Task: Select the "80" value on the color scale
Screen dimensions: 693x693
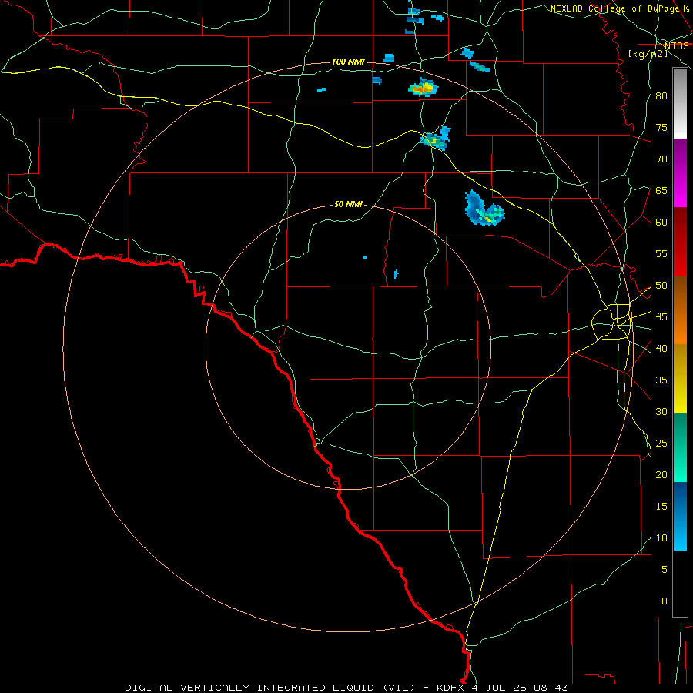Action: coord(661,96)
